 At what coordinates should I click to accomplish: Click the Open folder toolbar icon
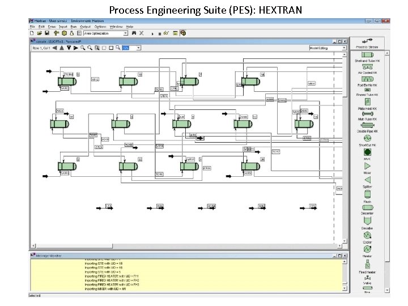tap(39, 33)
